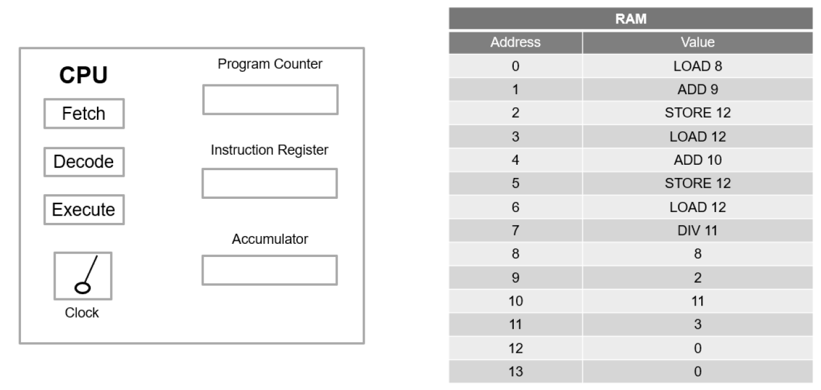The height and width of the screenshot is (390, 821).
Task: Click the CPU title label
Action: pos(83,75)
